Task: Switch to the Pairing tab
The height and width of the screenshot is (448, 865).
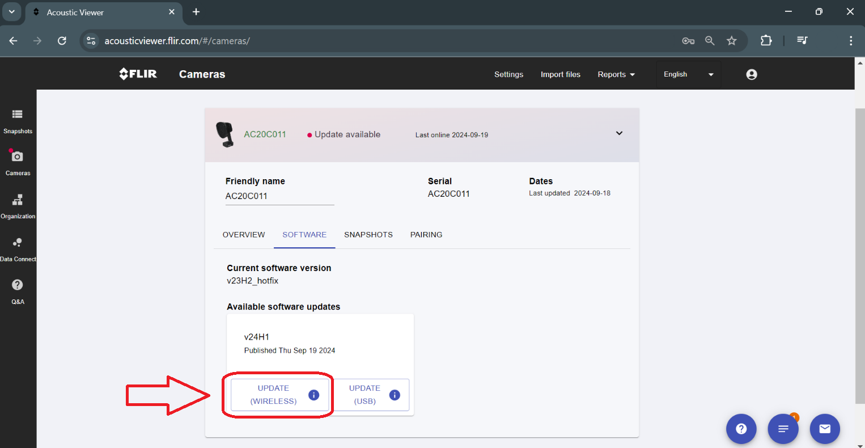Action: [x=426, y=235]
